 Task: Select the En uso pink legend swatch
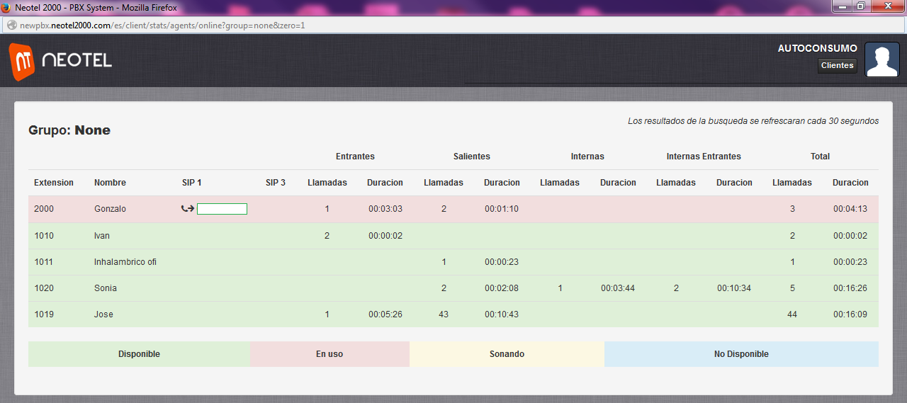(329, 354)
